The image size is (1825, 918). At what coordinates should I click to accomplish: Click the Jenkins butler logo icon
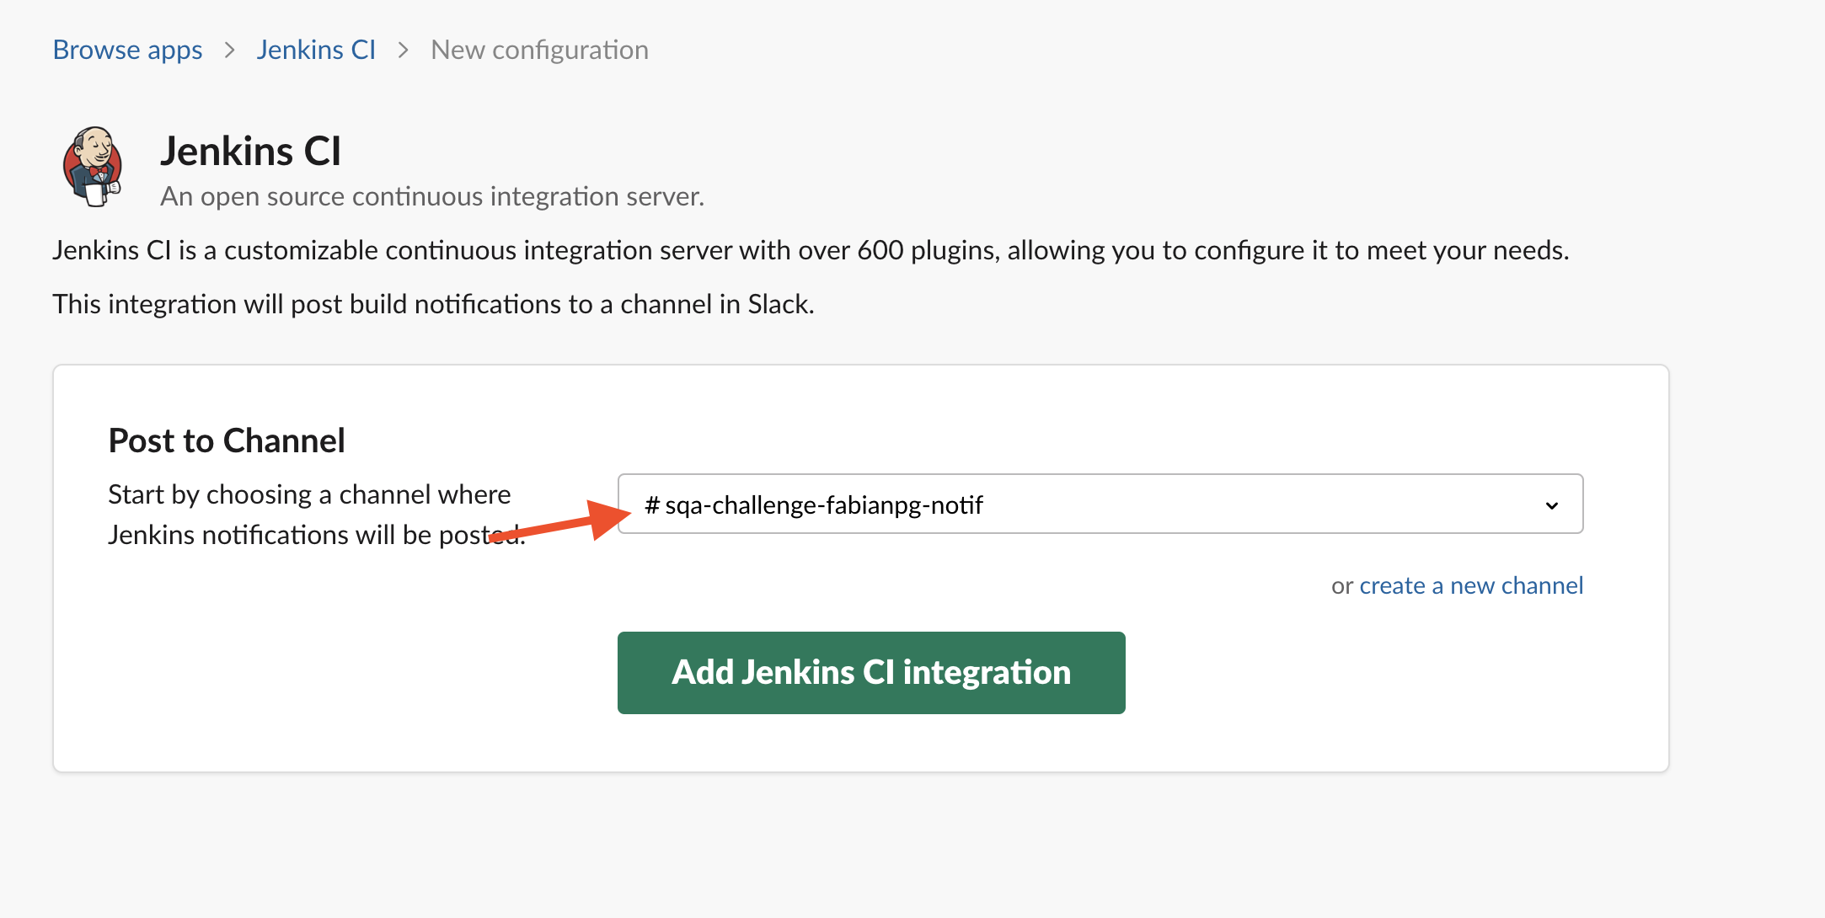[x=94, y=167]
